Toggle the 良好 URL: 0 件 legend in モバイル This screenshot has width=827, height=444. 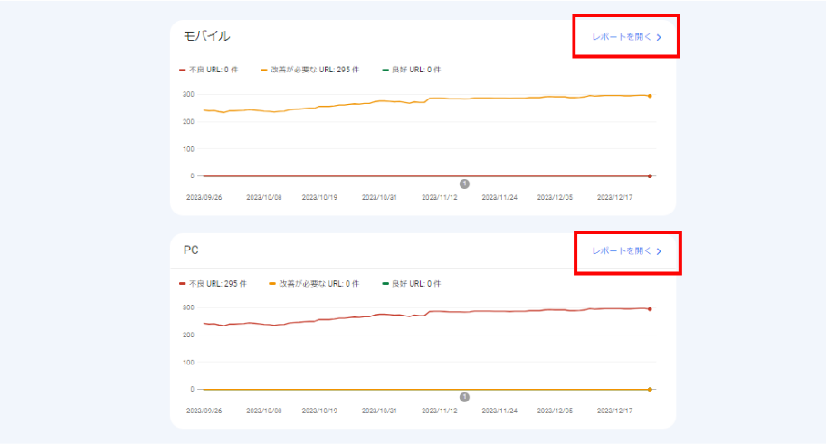click(x=412, y=71)
